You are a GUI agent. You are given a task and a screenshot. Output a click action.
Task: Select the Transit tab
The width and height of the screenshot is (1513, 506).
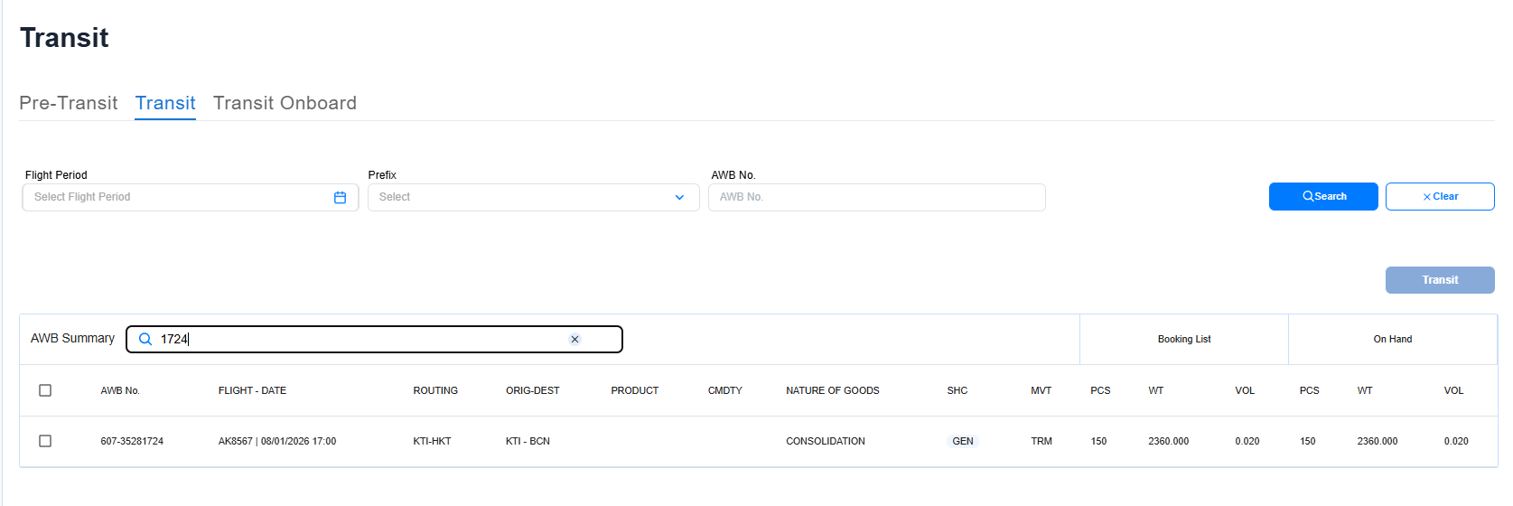point(165,103)
